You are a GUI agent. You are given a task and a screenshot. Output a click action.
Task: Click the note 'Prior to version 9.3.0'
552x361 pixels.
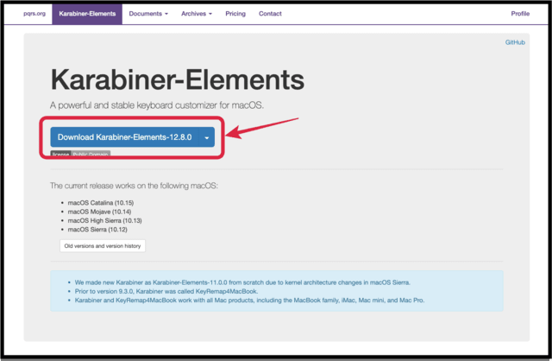coord(166,291)
